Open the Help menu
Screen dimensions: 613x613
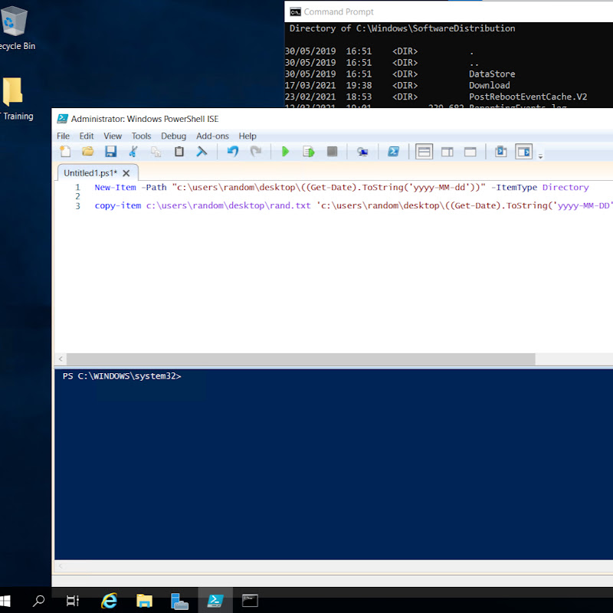pos(247,136)
